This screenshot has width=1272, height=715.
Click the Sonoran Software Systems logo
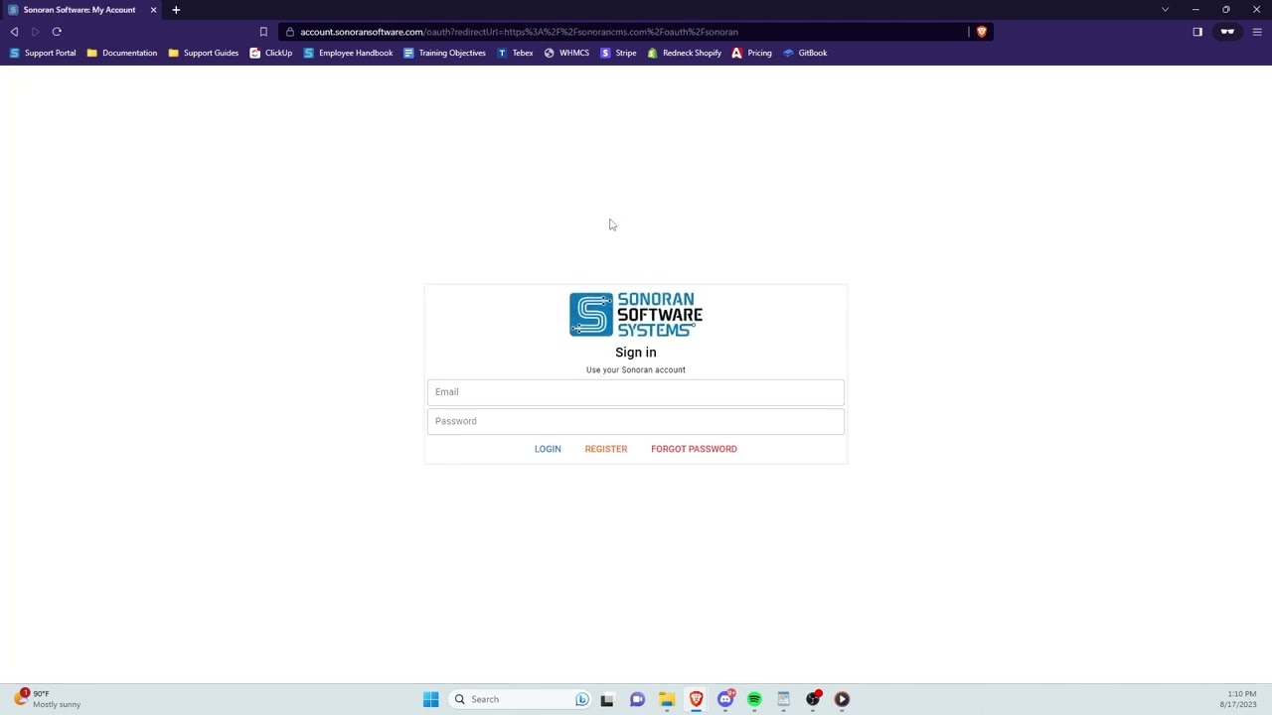point(636,315)
